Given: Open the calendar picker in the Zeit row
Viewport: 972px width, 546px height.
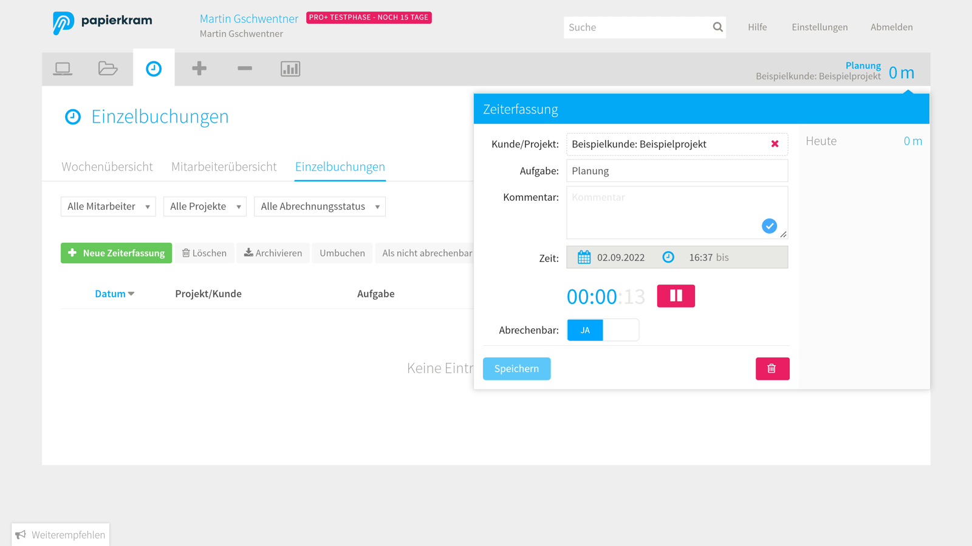Looking at the screenshot, I should [584, 257].
